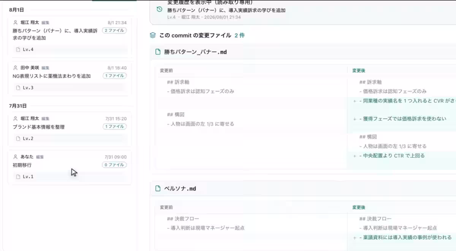Click the 変更後 column header in 勝ちパターン_バナー.md
Screen dimensions: 456x251
coord(359,71)
